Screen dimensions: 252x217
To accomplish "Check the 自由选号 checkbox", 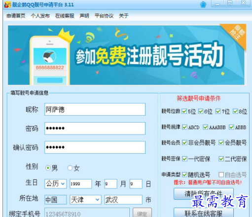I will (x=221, y=174).
